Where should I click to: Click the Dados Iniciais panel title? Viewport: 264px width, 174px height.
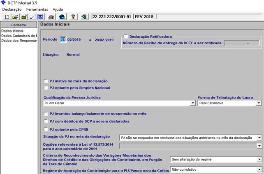pos(55,24)
